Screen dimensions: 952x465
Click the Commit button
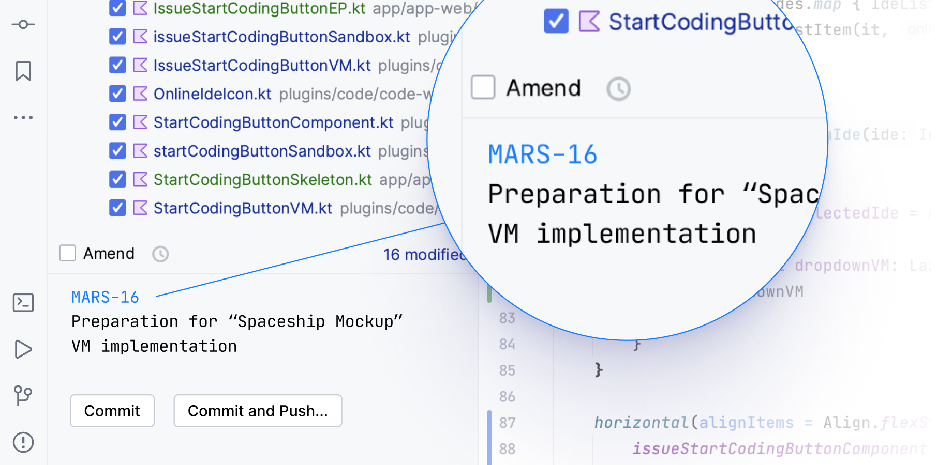tap(112, 411)
